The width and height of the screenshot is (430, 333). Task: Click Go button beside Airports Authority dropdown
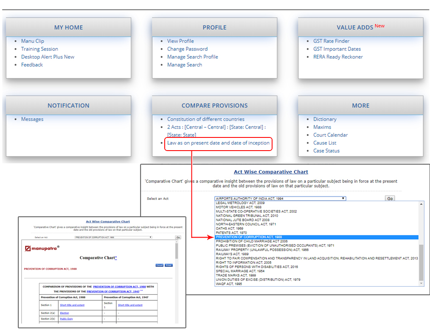pos(390,199)
